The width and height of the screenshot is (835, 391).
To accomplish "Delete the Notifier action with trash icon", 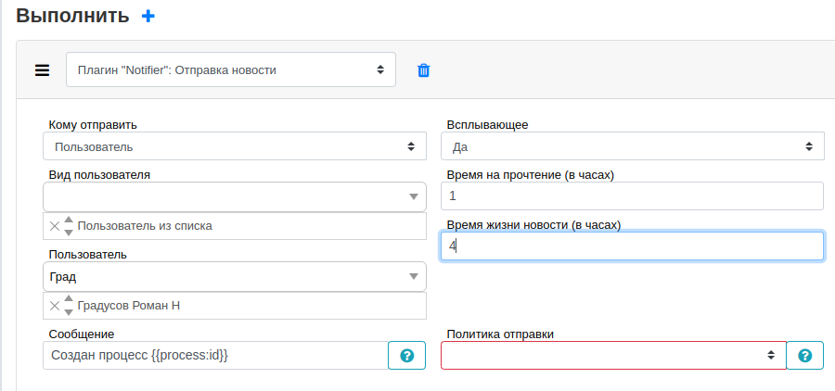I will (423, 70).
